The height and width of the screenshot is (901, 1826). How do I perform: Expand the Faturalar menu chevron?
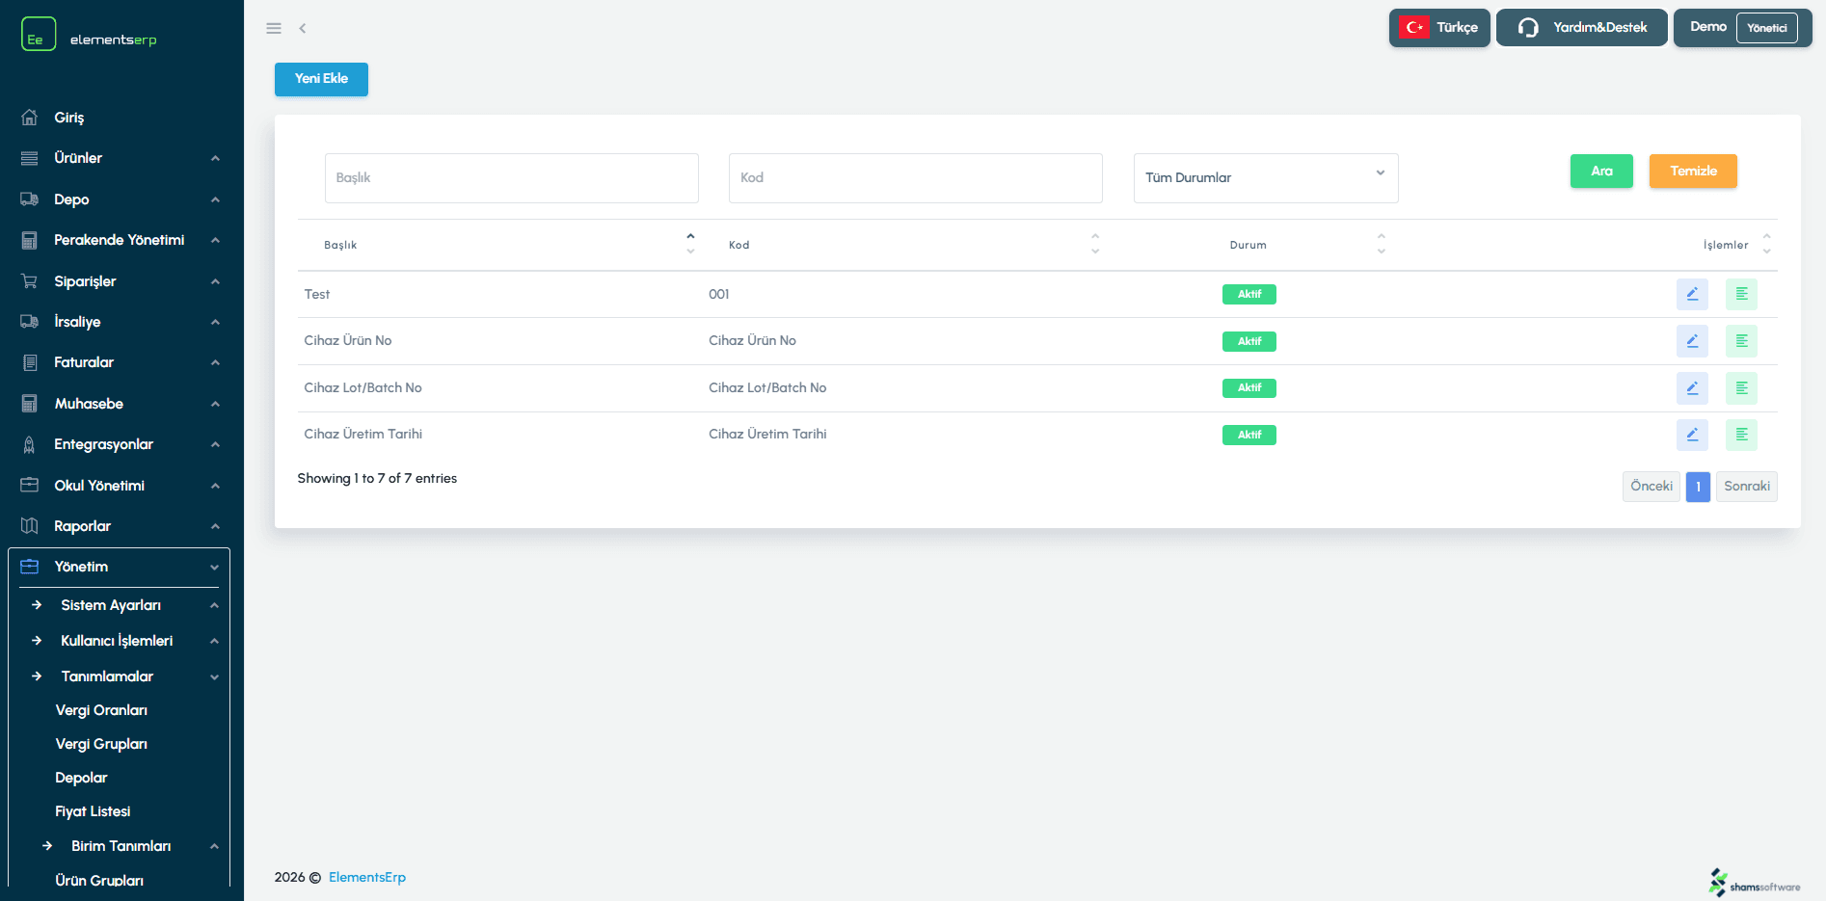(x=215, y=362)
